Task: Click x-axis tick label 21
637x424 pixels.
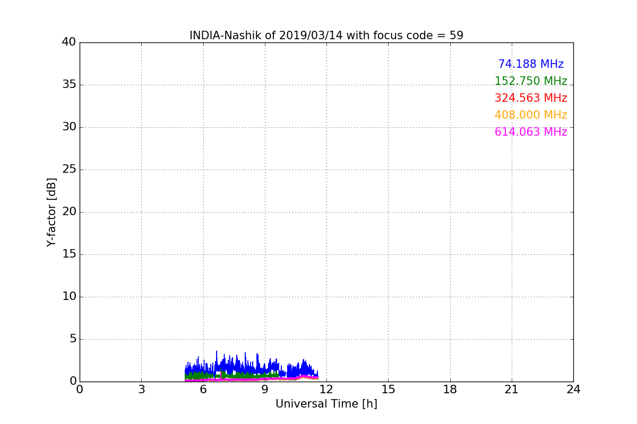Action: [x=512, y=389]
